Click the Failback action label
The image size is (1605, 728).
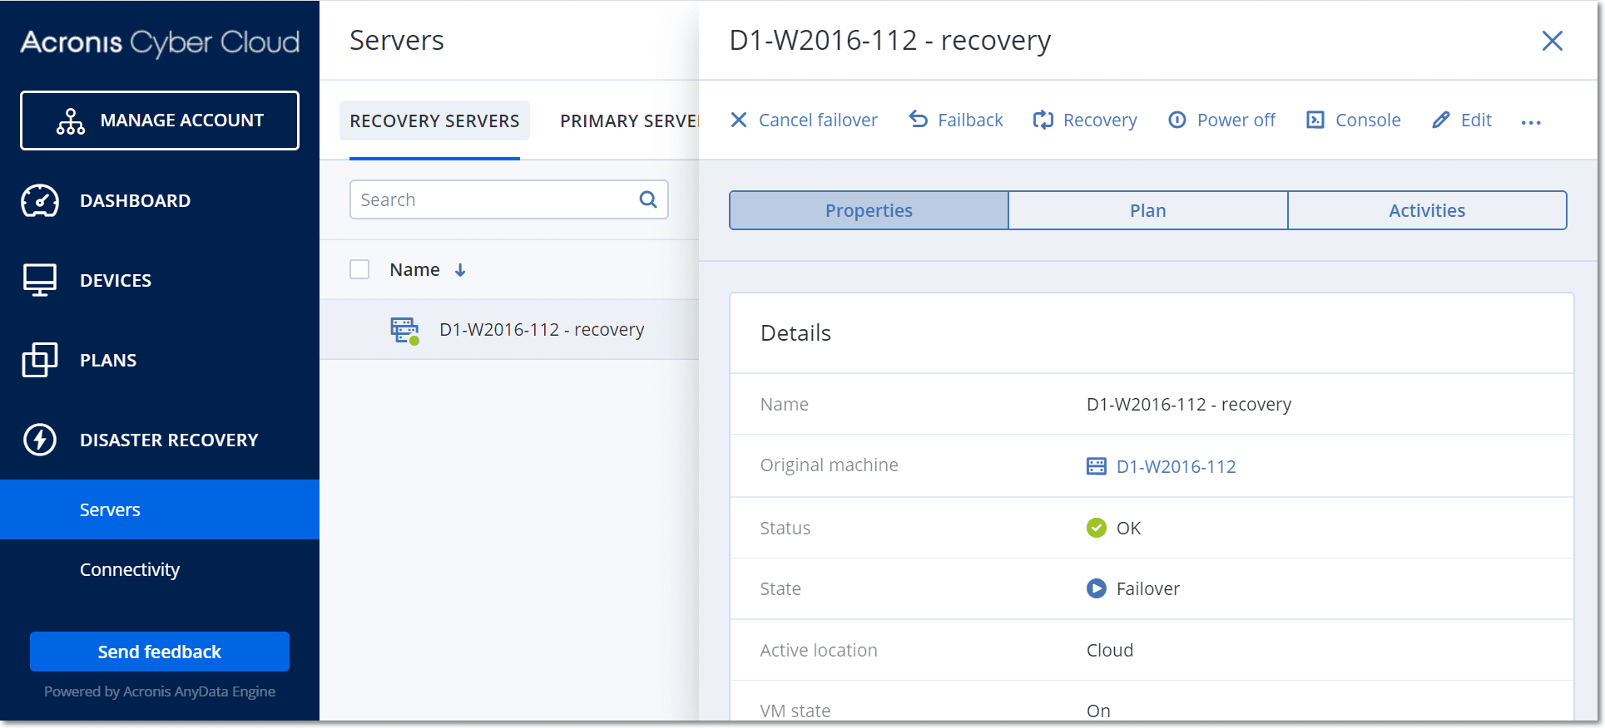coord(970,121)
